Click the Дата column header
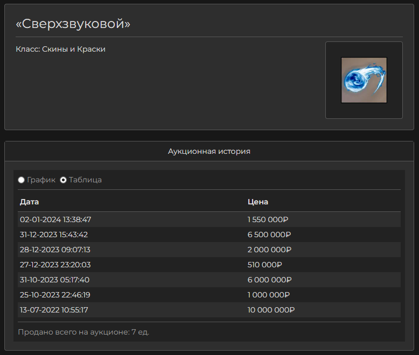The width and height of the screenshot is (419, 355). point(30,202)
